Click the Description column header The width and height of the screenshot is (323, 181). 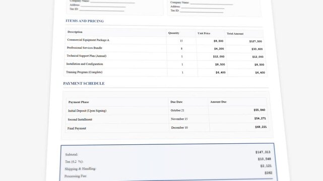(75, 32)
